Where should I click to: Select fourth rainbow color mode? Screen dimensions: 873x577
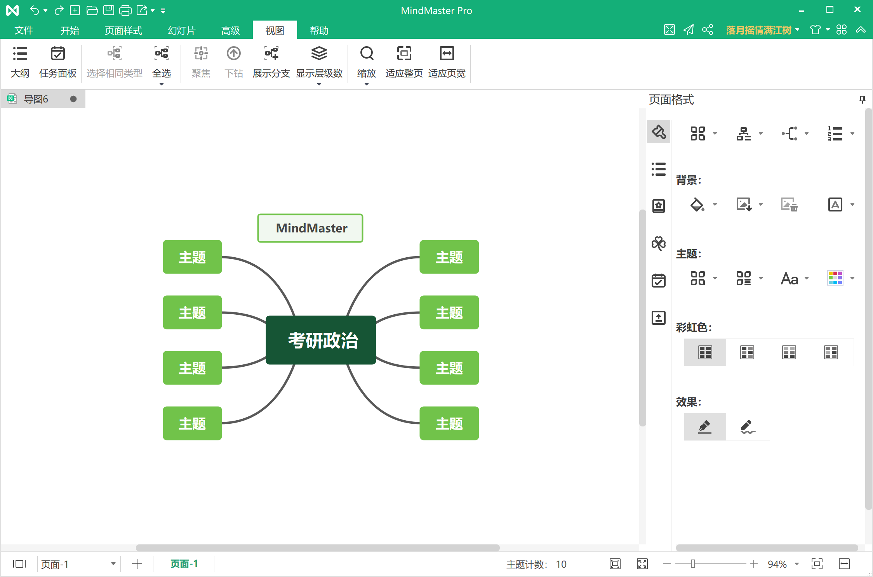point(831,352)
